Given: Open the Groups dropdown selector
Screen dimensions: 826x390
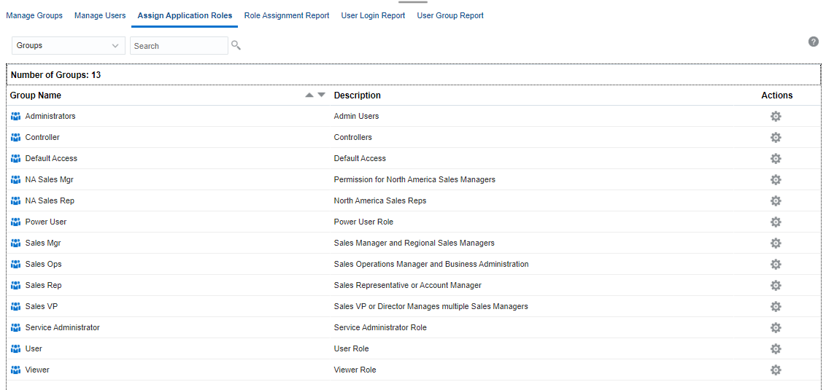Looking at the screenshot, I should (69, 46).
